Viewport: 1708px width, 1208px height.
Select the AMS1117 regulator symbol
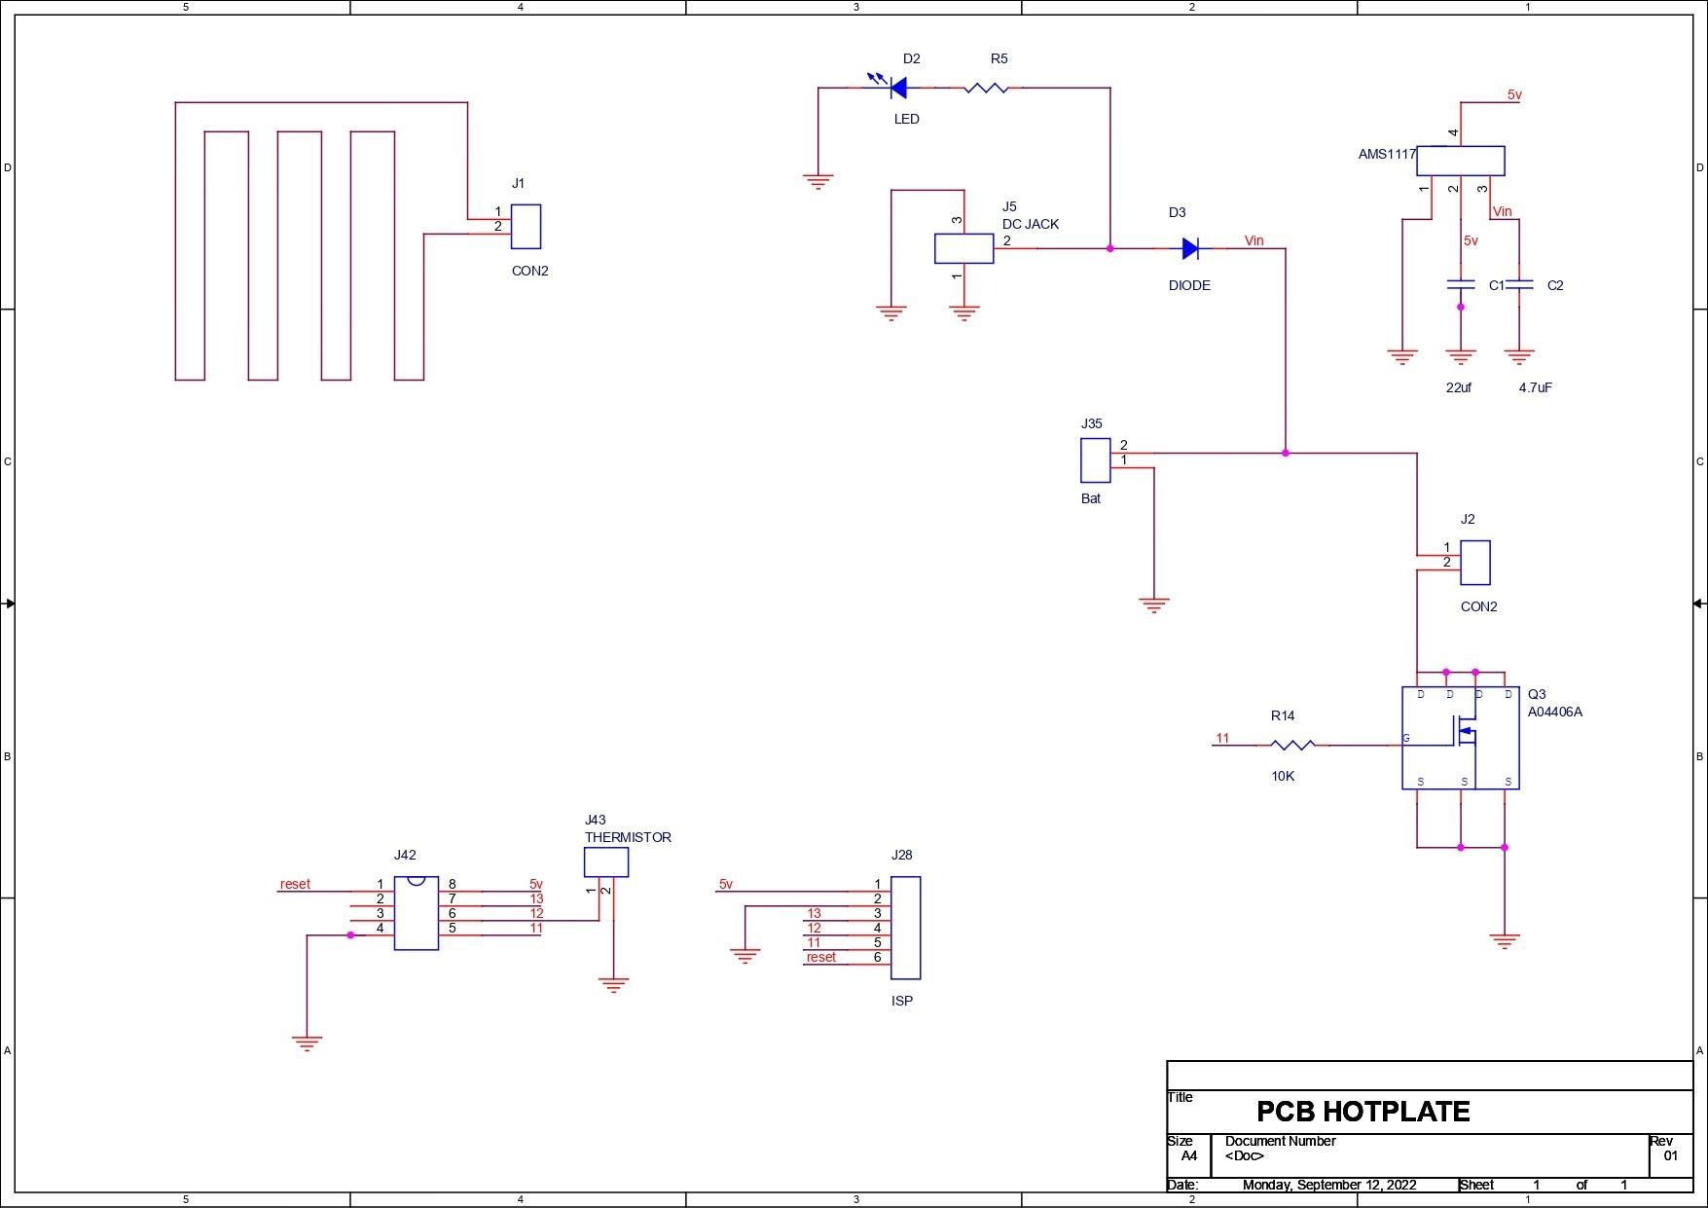[1459, 160]
